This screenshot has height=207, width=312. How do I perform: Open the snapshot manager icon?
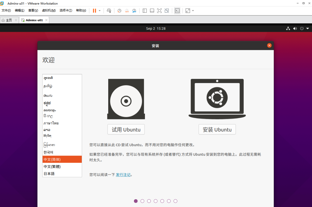(x=134, y=11)
